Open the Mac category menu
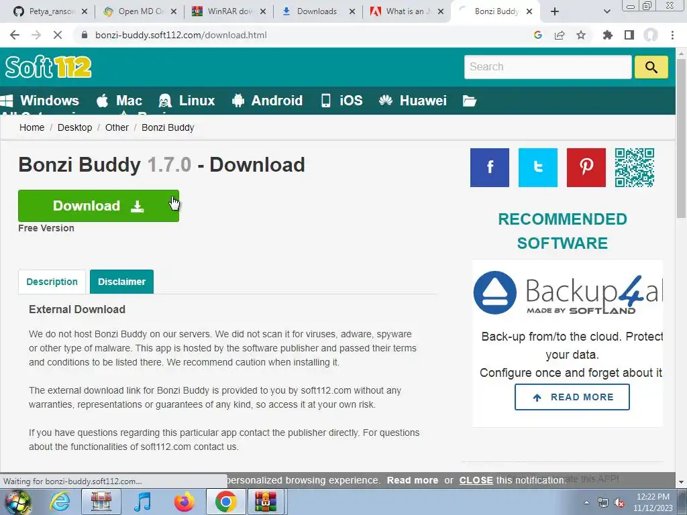Viewport: 687px width, 515px height. 119,101
